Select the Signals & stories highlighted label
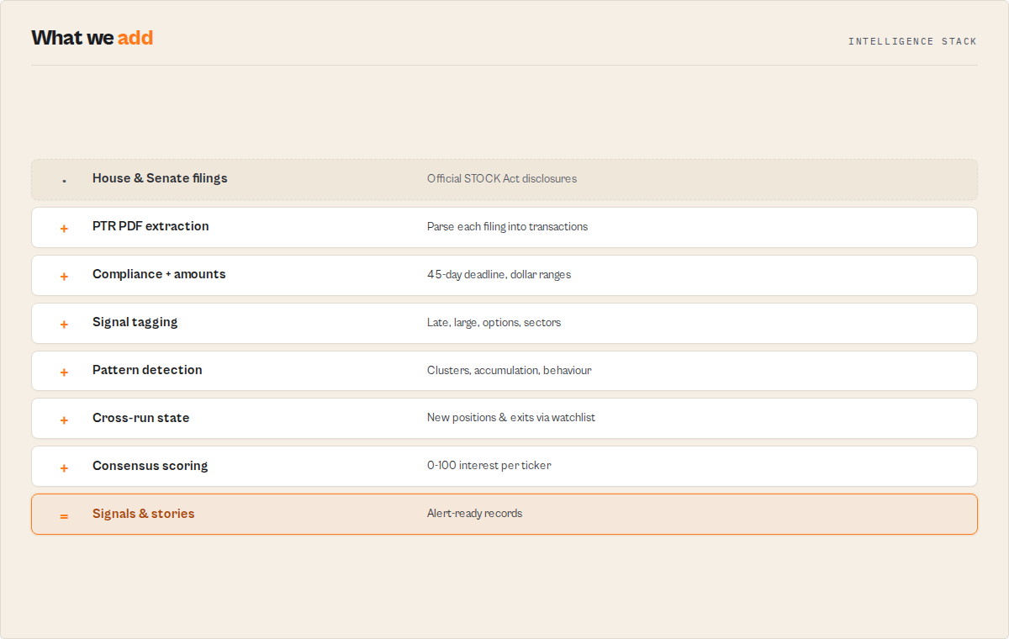Image resolution: width=1009 pixels, height=639 pixels. [x=143, y=514]
